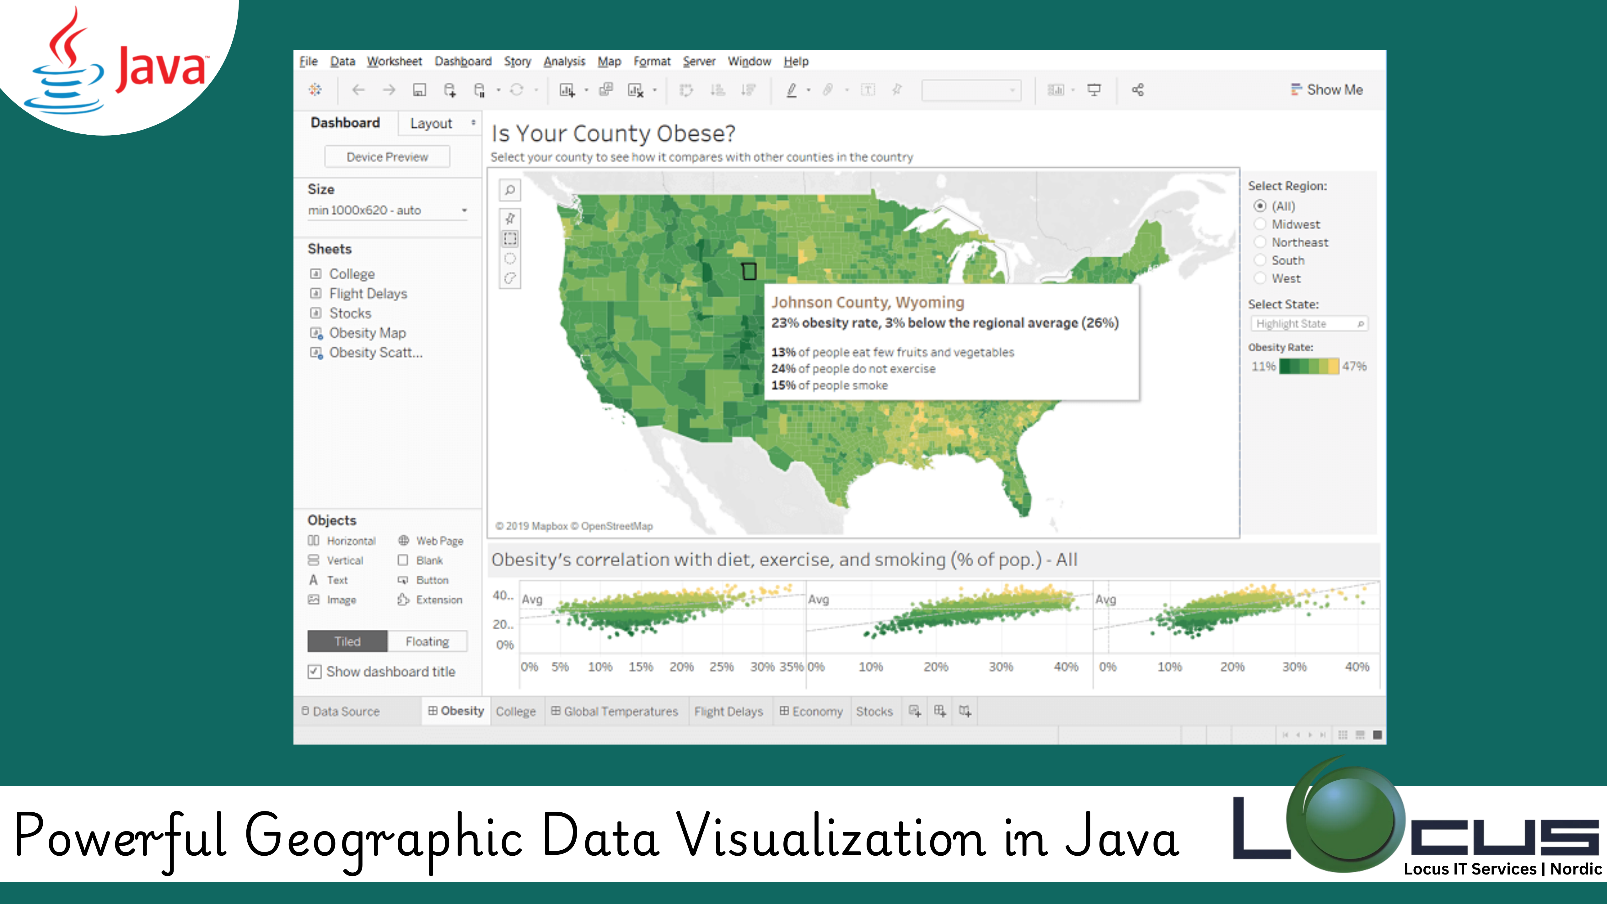Click the Highlight State search field

[x=1309, y=324]
